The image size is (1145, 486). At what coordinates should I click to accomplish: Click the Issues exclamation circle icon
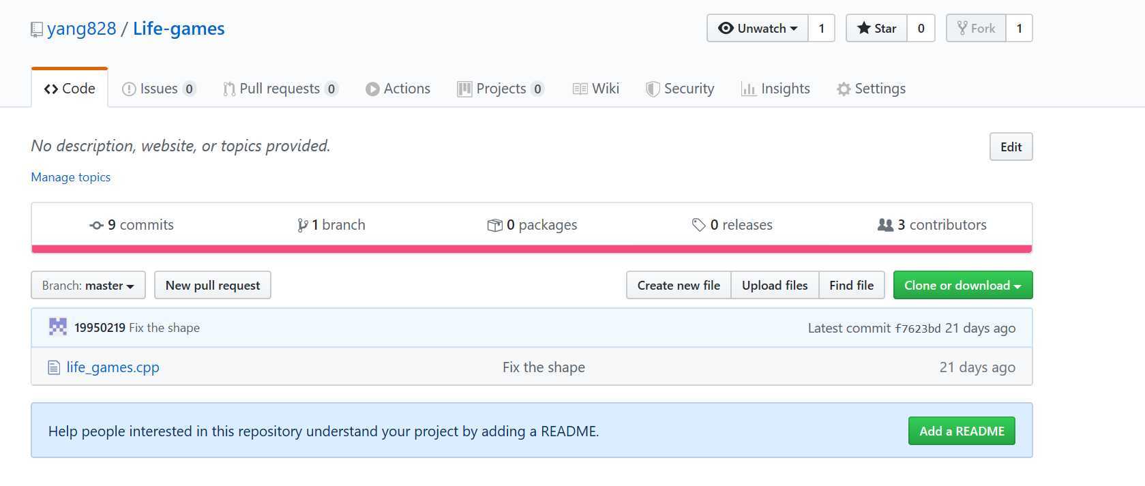(129, 89)
